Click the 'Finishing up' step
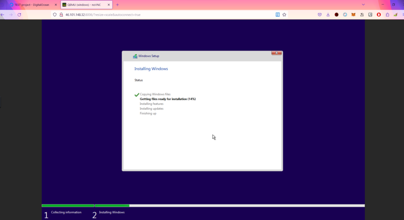The image size is (404, 220). pyautogui.click(x=148, y=113)
